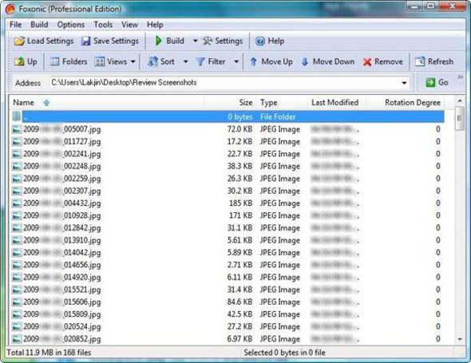Click the red Remove X icon
The height and width of the screenshot is (363, 471).
coord(366,62)
